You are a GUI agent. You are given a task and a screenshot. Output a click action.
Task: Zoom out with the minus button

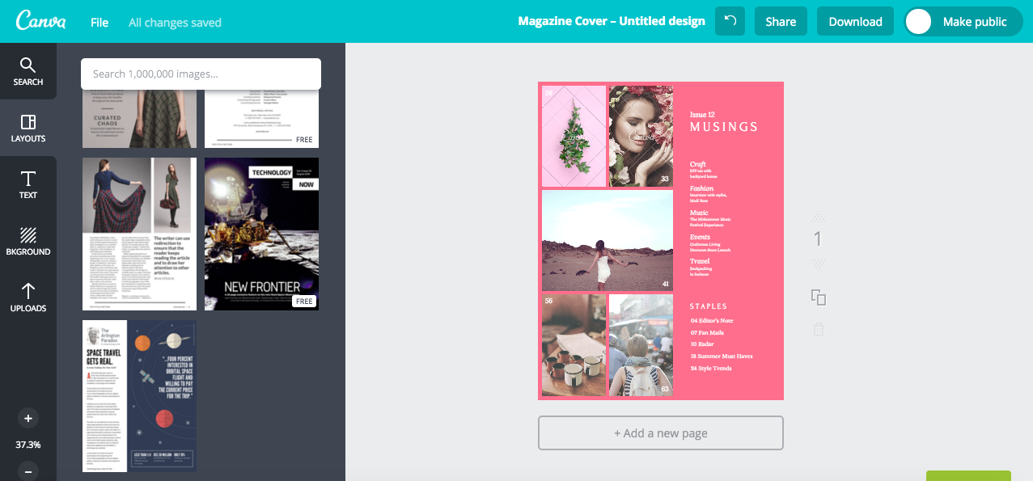28,471
